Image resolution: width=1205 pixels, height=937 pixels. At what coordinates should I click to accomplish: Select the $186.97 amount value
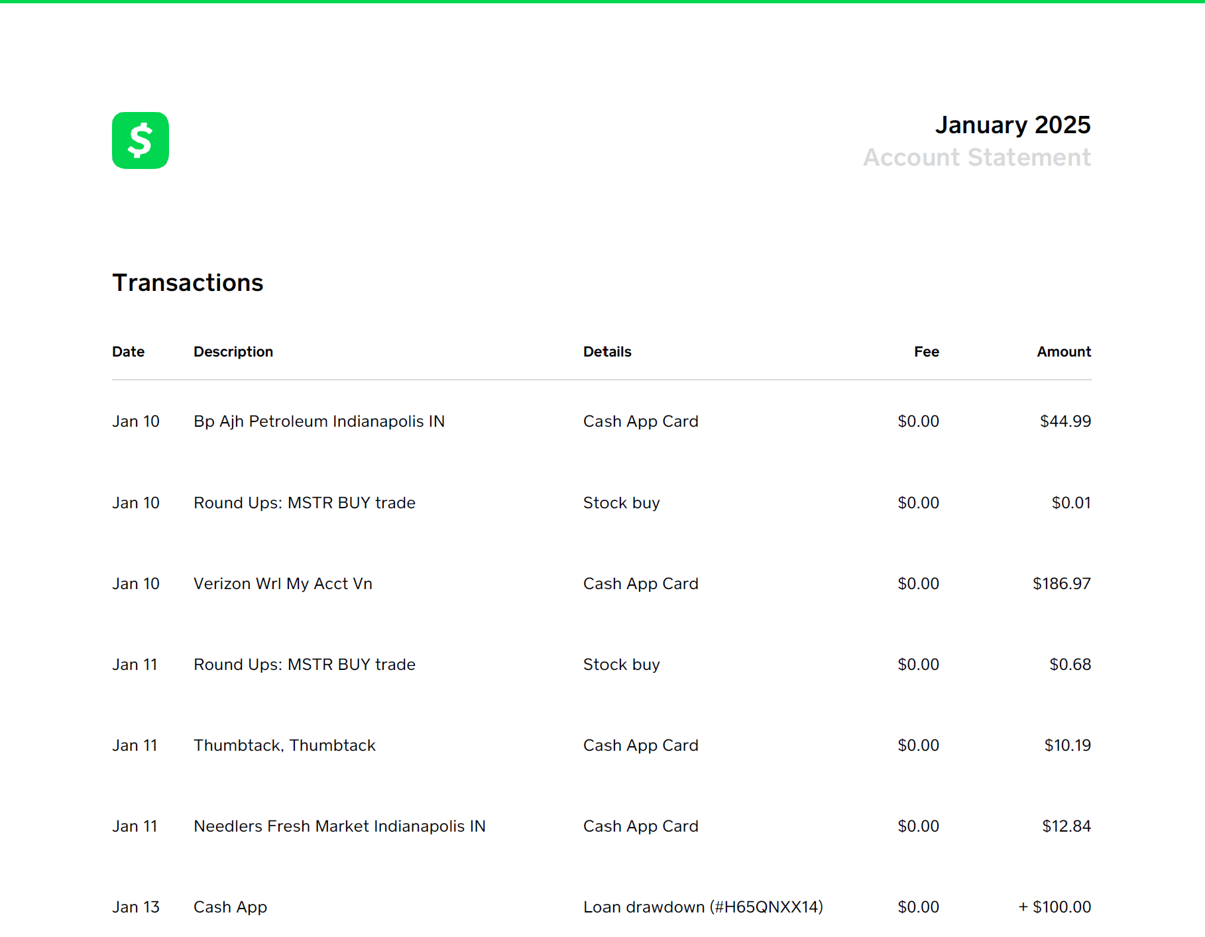point(1061,584)
